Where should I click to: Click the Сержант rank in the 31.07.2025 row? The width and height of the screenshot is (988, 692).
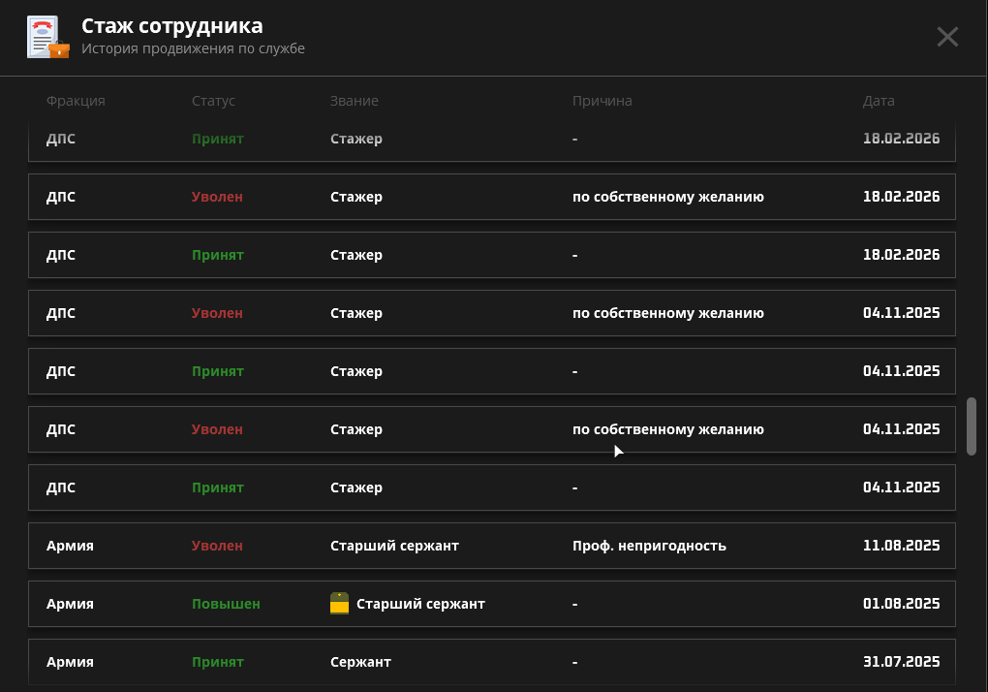point(360,662)
